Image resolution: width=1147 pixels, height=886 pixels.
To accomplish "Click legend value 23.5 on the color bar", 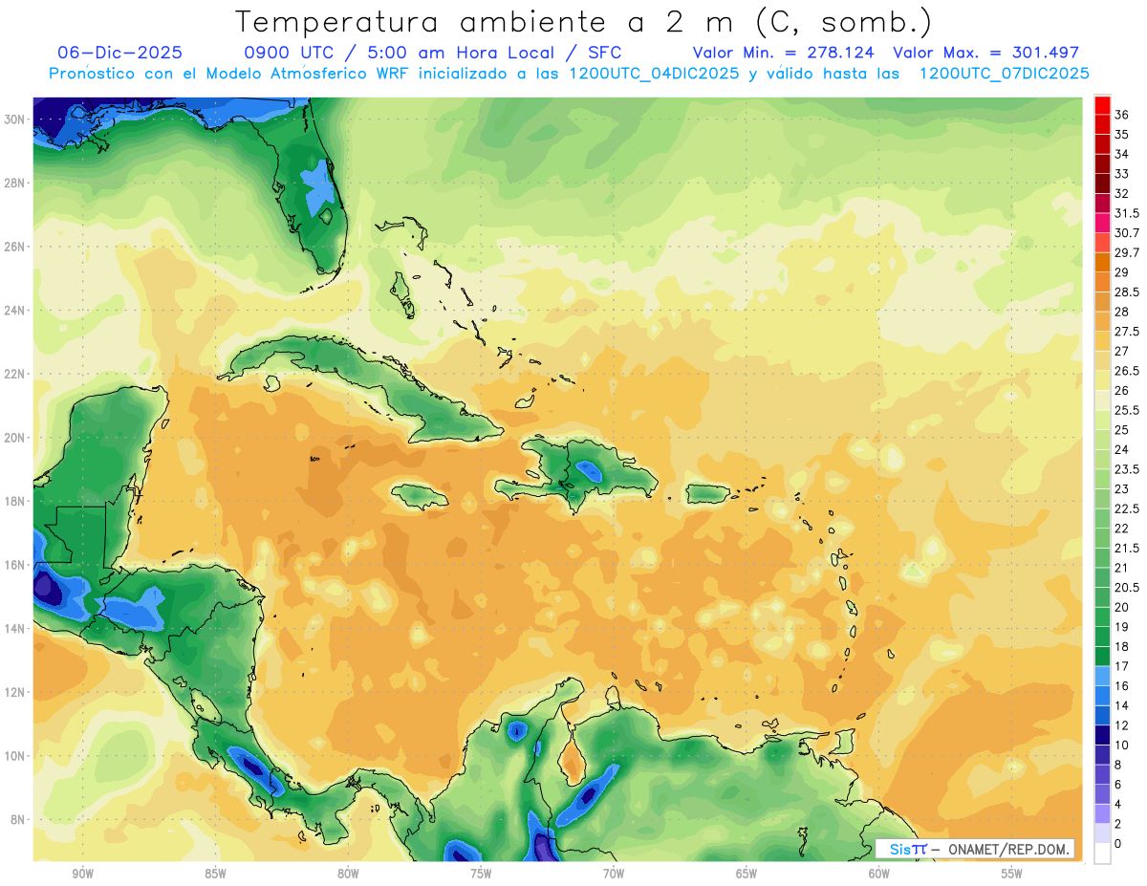I will [1128, 469].
